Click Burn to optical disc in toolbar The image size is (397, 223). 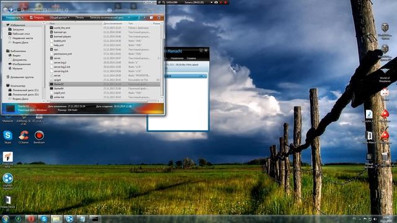point(107,18)
